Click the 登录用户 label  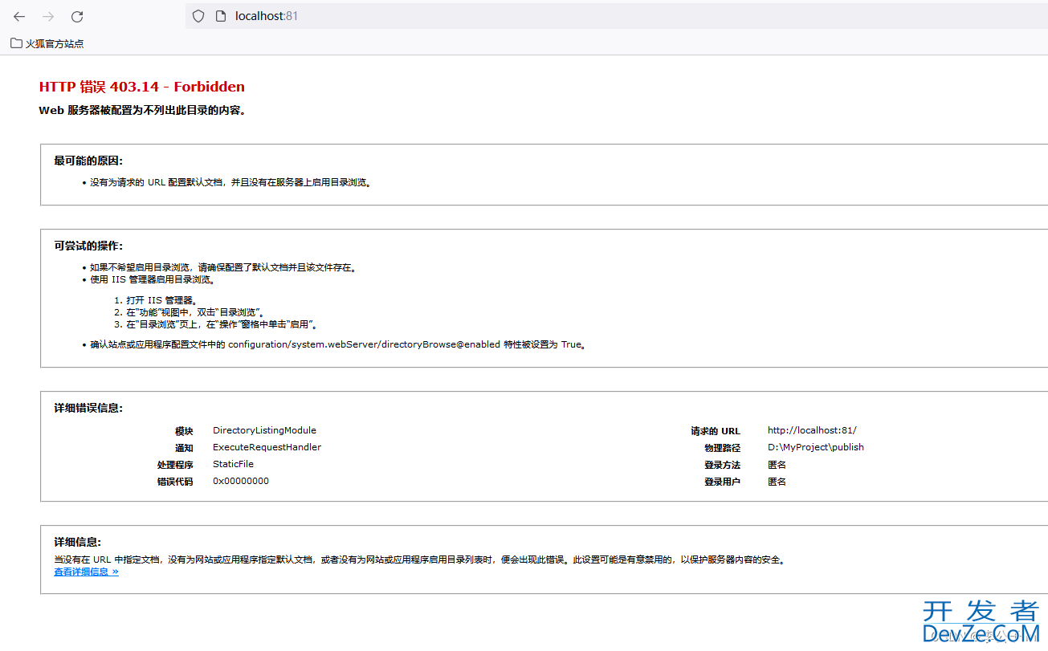(x=723, y=482)
